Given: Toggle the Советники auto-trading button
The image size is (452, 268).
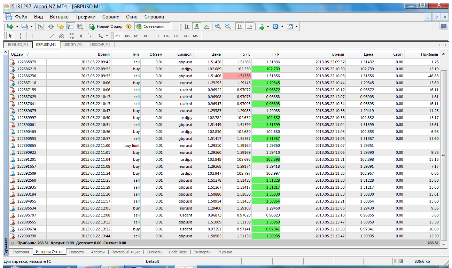Looking at the screenshot, I should click(x=153, y=26).
